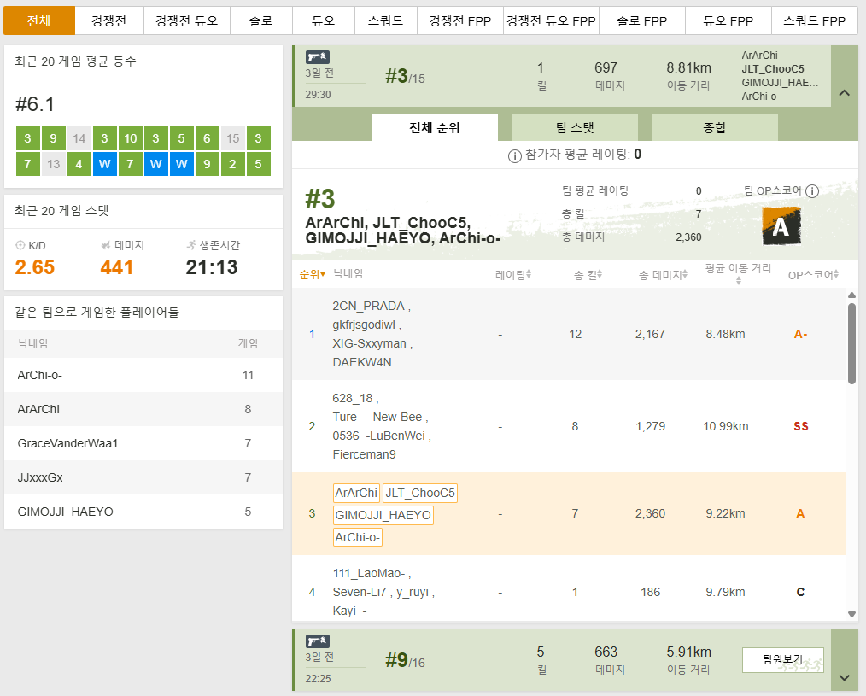Viewport: 866px width, 696px height.
Task: Click info icon next to 팀 OP스코어
Action: pyautogui.click(x=812, y=191)
